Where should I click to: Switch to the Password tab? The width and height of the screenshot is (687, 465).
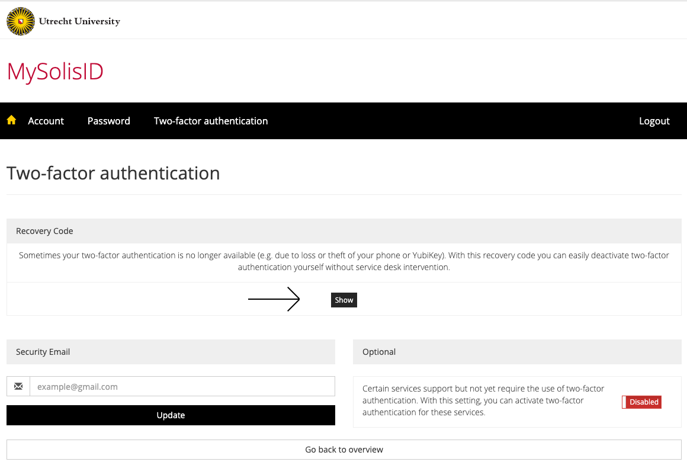pos(108,120)
